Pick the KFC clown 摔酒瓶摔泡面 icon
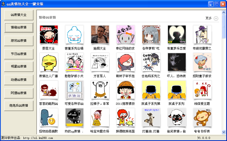 (126, 117)
